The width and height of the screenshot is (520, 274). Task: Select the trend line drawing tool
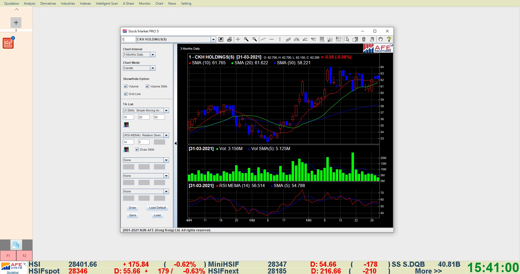tap(263, 39)
